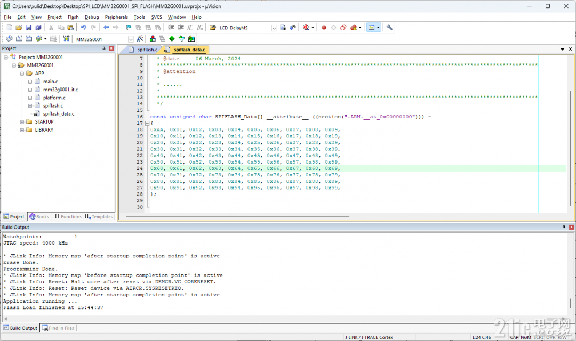Save the current file via the floppy icon
Image resolution: width=576 pixels, height=341 pixels.
point(29,28)
